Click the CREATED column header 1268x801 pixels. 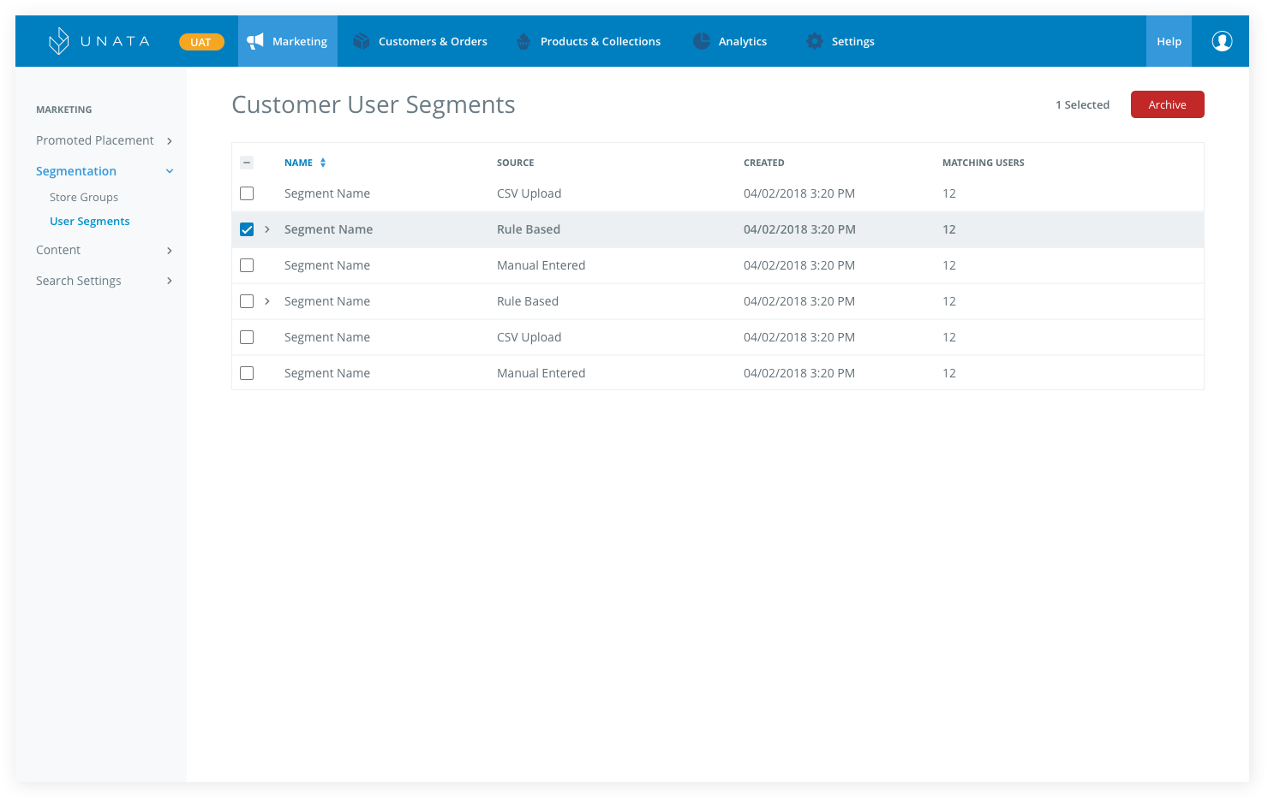point(764,163)
